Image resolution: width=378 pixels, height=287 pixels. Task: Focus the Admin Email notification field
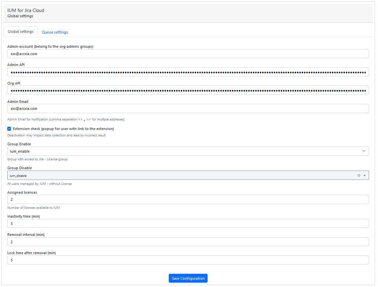click(188, 108)
